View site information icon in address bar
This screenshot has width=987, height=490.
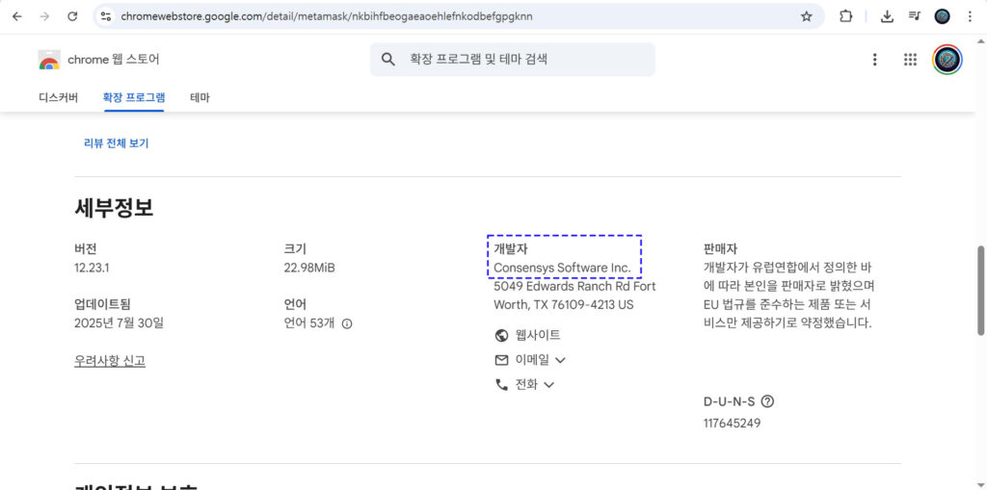click(106, 16)
